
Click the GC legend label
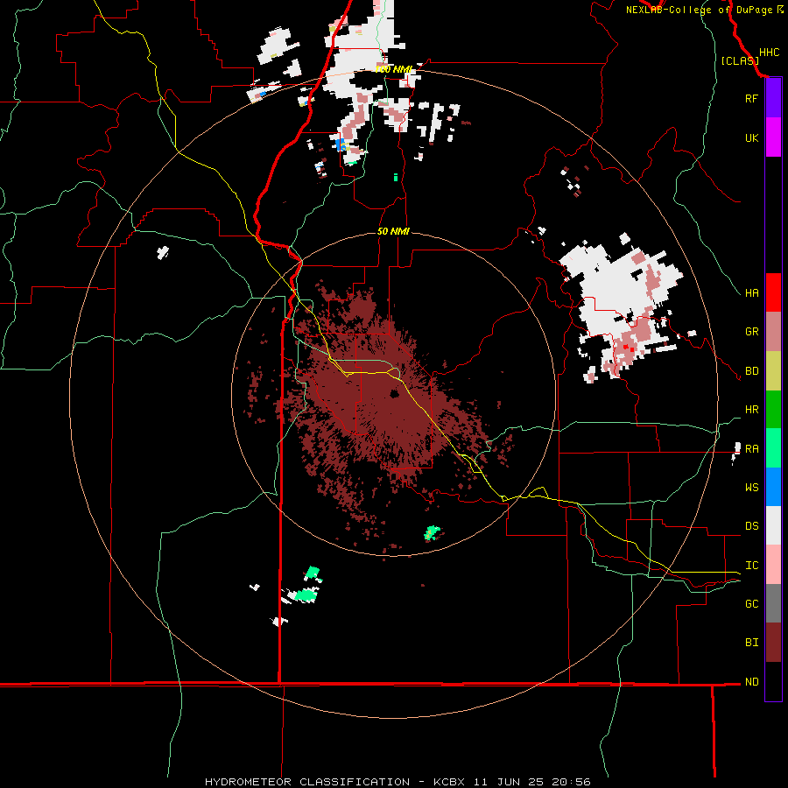(x=751, y=604)
